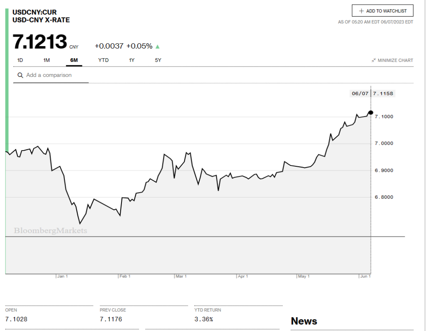Switch chart to YTD range
Screen dimensions: 426x331
[103, 60]
